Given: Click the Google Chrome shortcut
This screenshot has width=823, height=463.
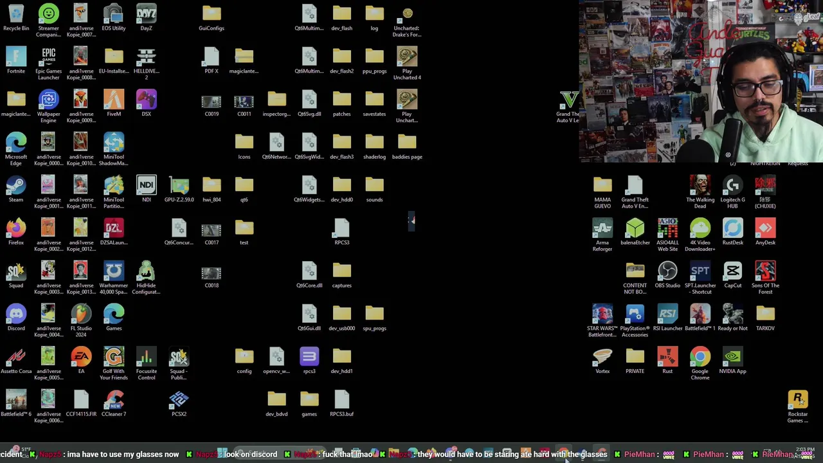Looking at the screenshot, I should (700, 364).
